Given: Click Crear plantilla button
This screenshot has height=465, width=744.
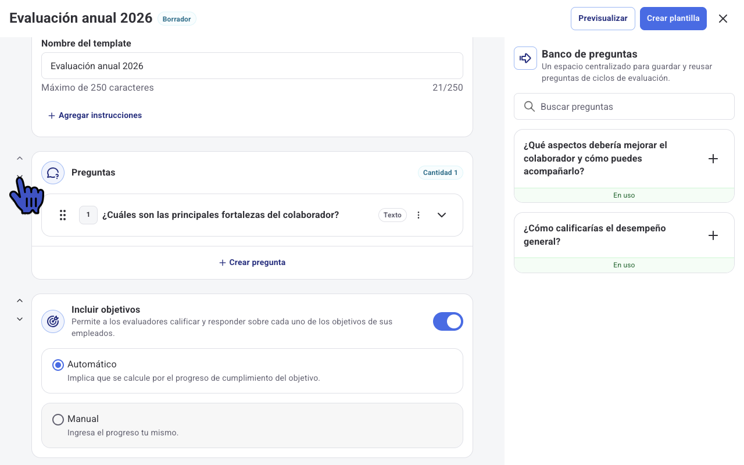Looking at the screenshot, I should tap(673, 19).
